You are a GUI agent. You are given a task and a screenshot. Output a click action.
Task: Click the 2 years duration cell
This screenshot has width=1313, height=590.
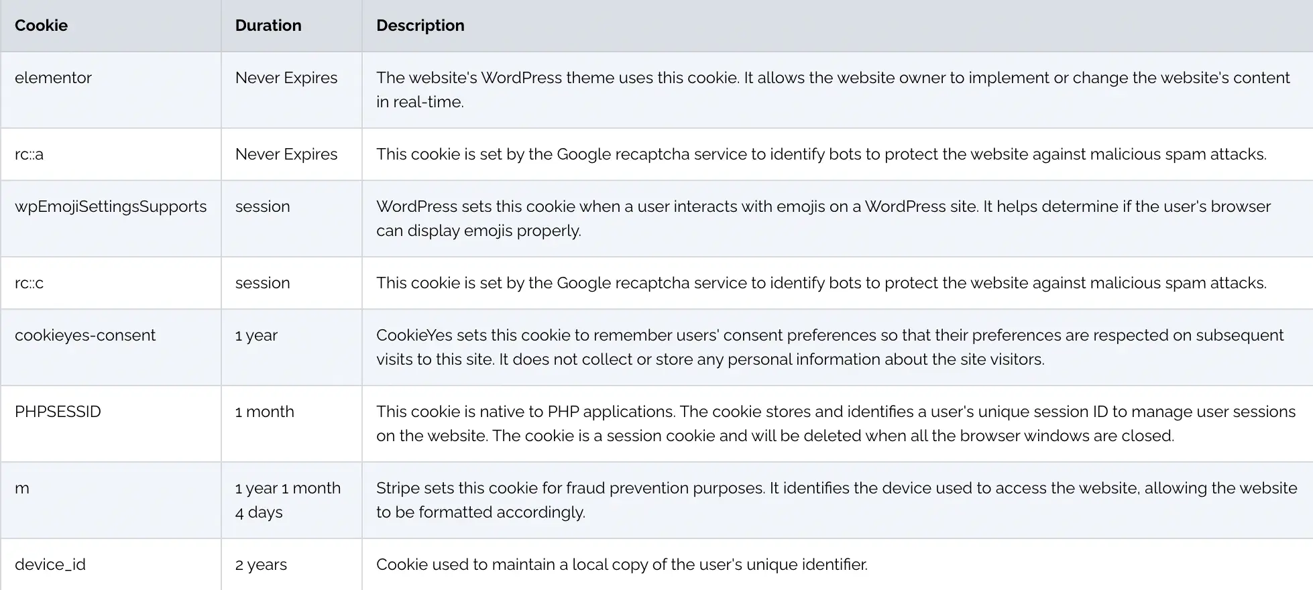click(261, 565)
